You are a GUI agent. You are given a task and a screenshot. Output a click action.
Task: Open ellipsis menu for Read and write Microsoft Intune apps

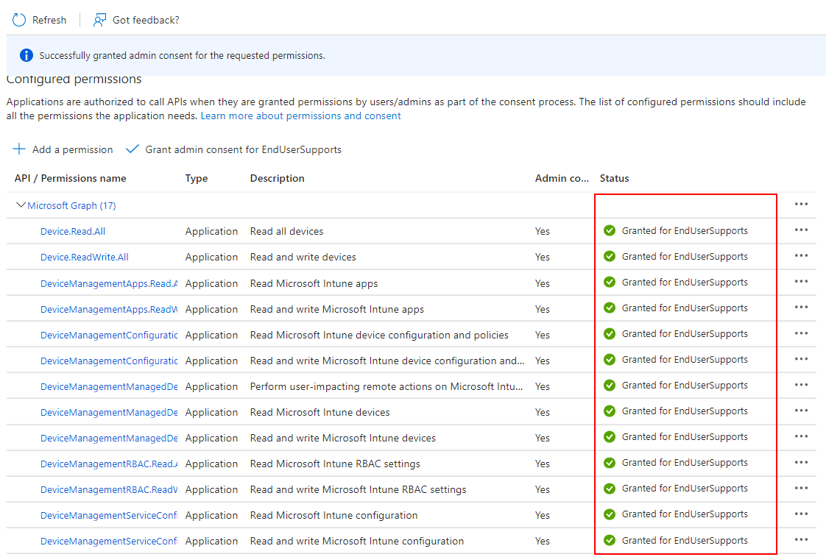[801, 308]
